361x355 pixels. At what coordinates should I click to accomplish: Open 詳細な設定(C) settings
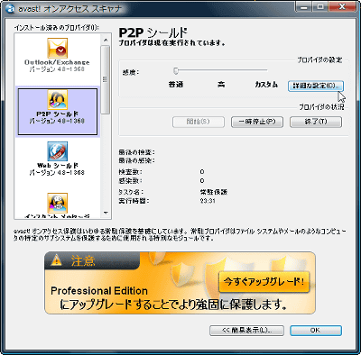tap(316, 86)
